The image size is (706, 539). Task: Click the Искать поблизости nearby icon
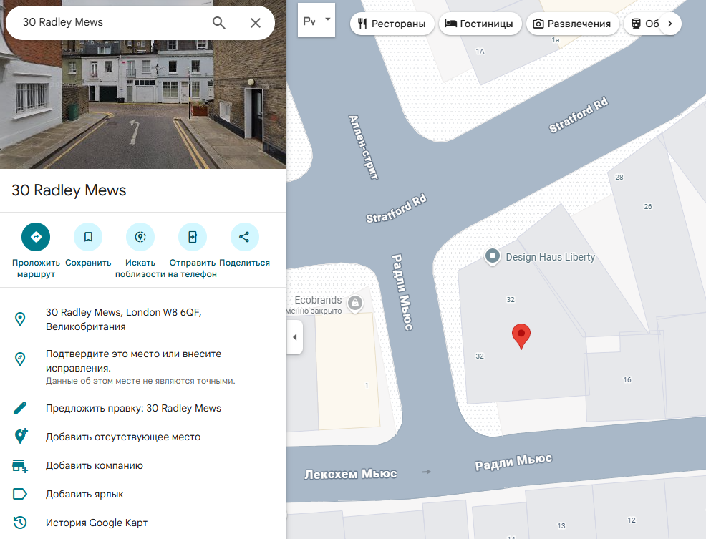(x=140, y=237)
